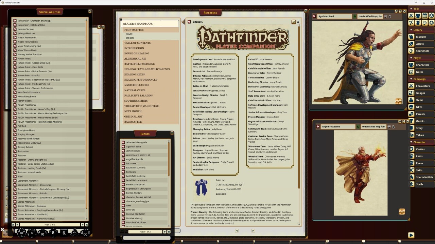Click the dice tower icon
Screen dimensions: 435x244
(x=431, y=16)
